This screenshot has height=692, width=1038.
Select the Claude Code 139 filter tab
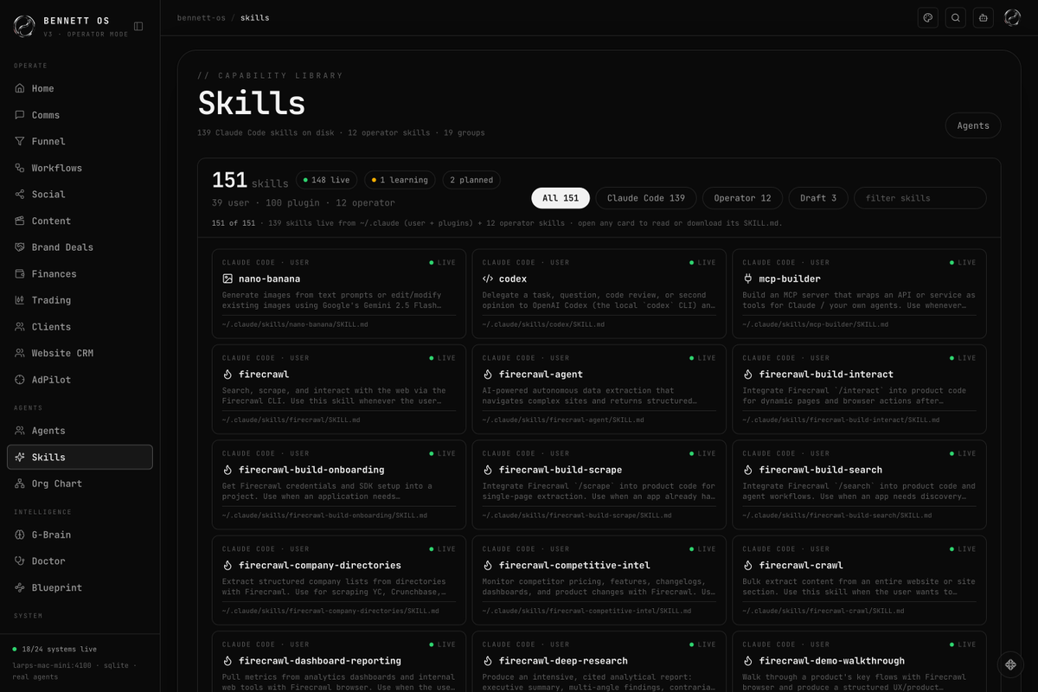pyautogui.click(x=646, y=198)
